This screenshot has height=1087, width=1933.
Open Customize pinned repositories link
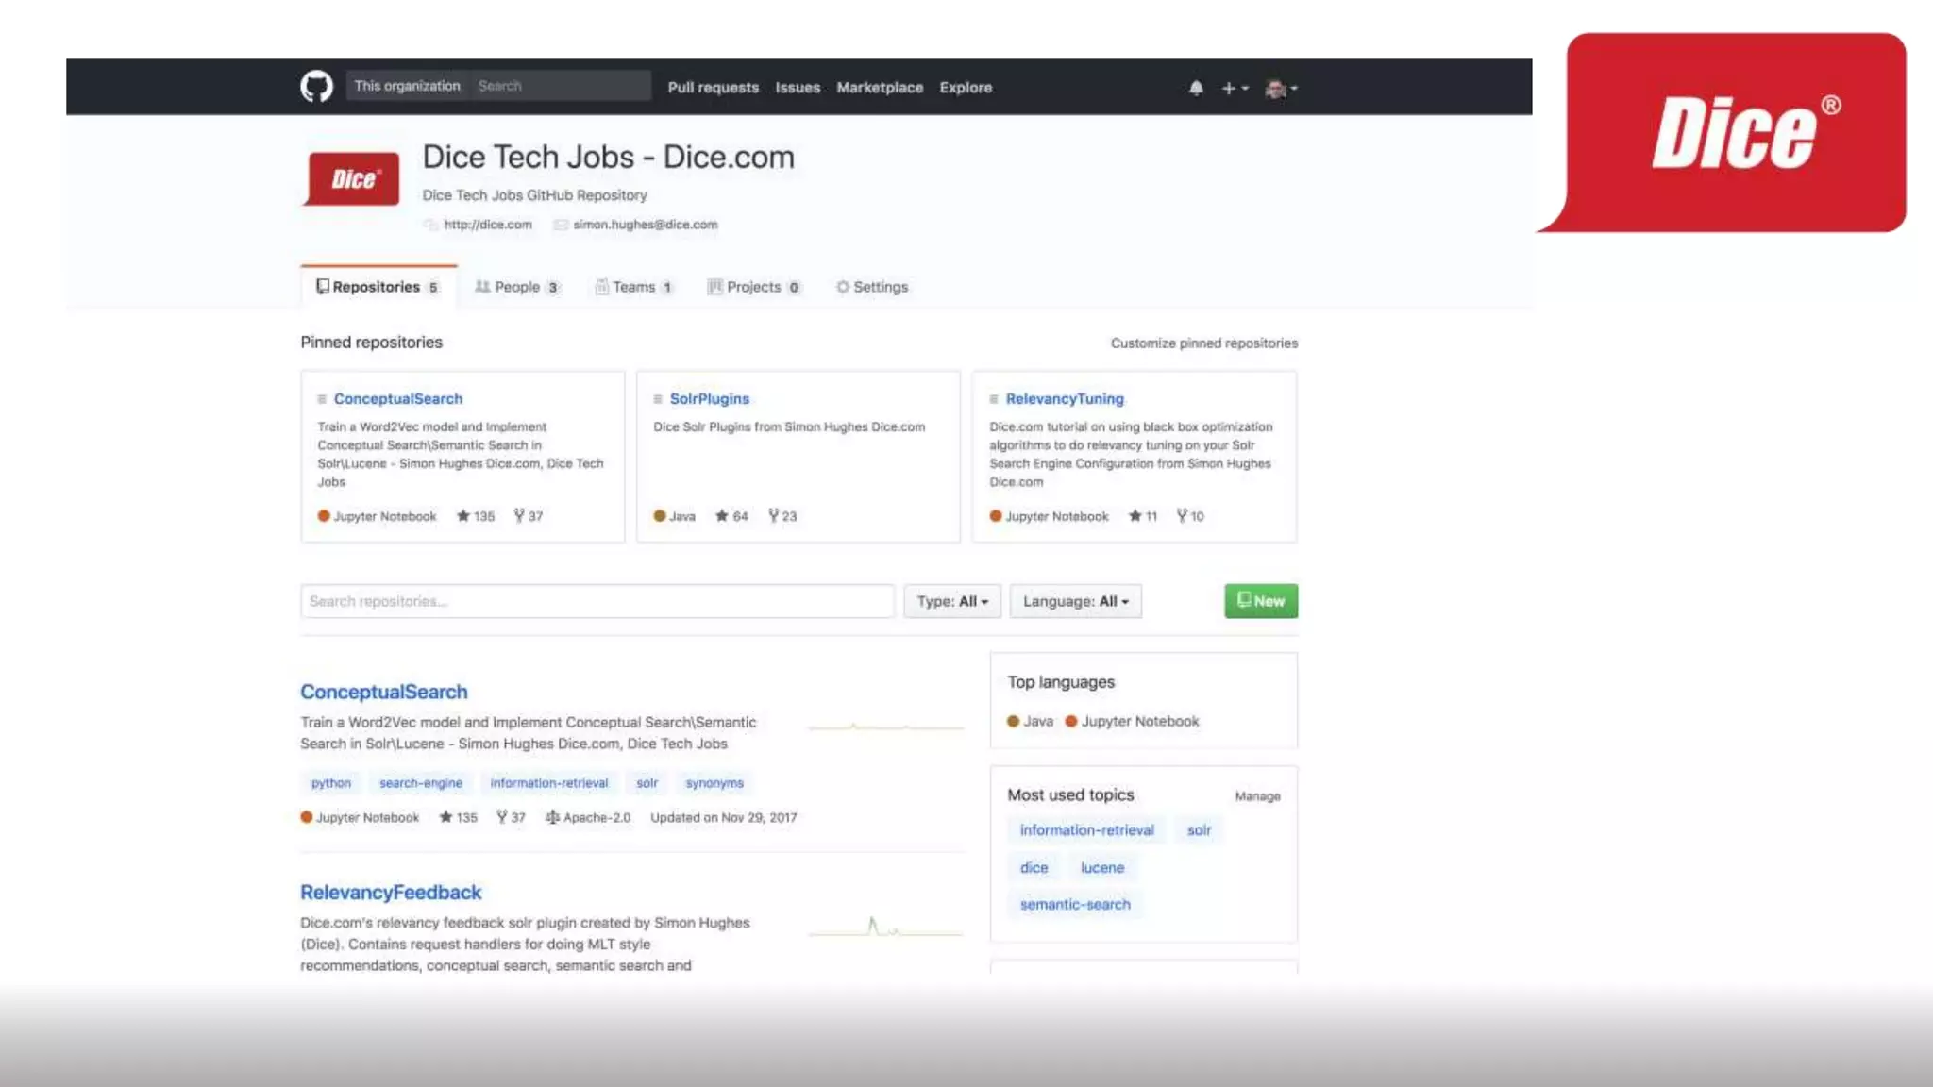(1203, 343)
